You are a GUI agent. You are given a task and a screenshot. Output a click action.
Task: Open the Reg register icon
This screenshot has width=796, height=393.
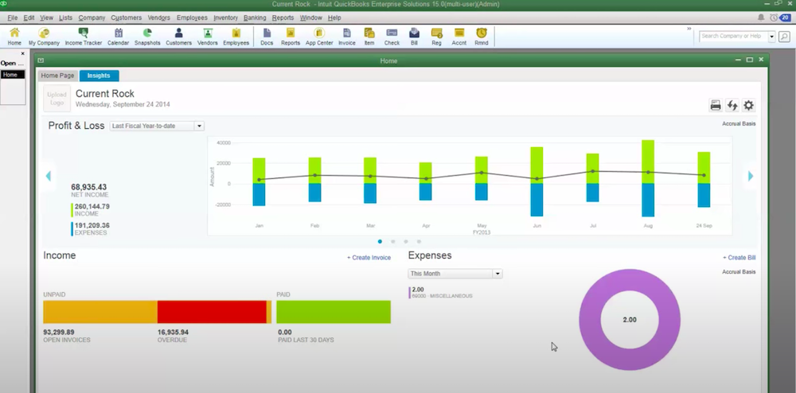pyautogui.click(x=436, y=37)
